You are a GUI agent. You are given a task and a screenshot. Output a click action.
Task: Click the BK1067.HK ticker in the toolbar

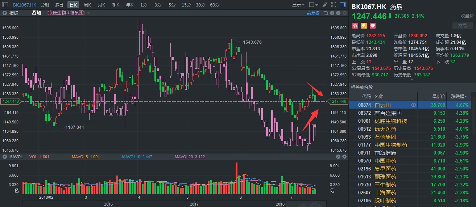(24, 5)
